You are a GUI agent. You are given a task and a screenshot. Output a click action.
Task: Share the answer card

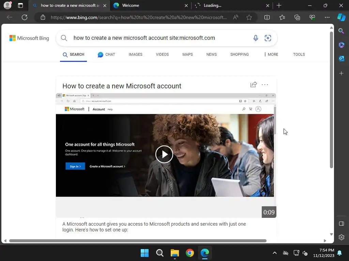pyautogui.click(x=254, y=85)
